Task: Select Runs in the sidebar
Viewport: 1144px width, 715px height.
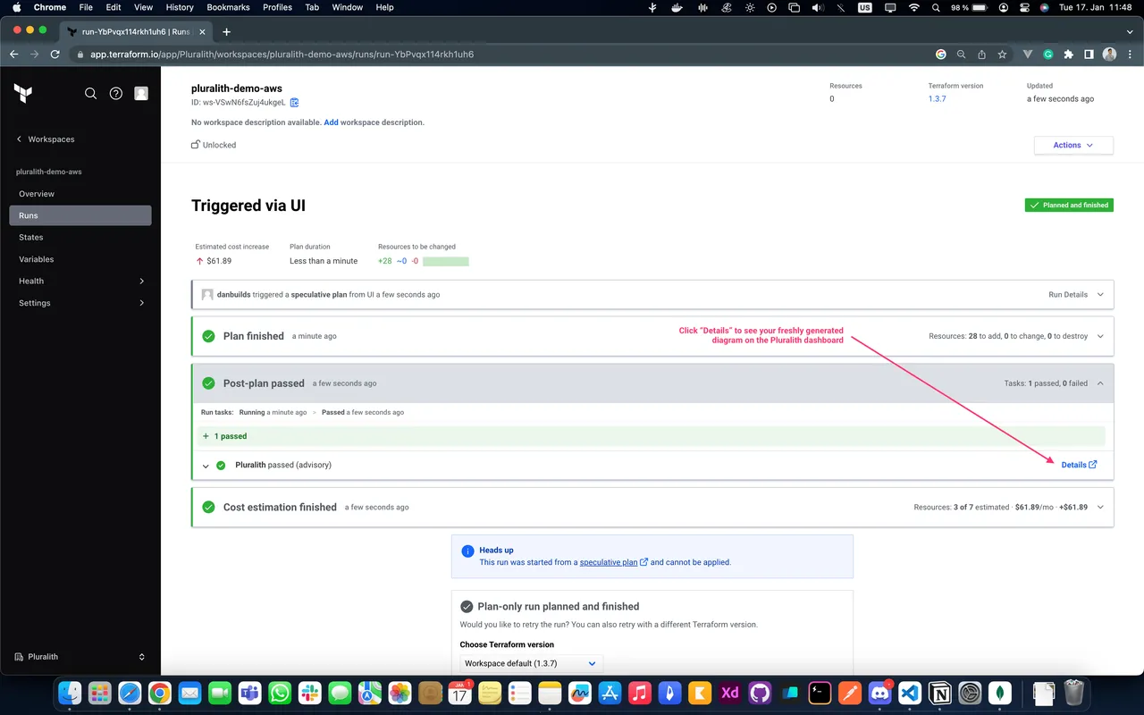Action: (80, 215)
